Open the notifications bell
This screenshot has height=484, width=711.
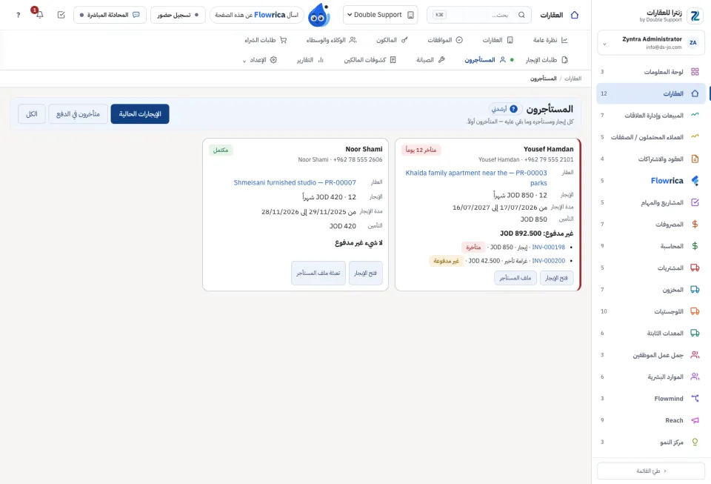pyautogui.click(x=39, y=15)
